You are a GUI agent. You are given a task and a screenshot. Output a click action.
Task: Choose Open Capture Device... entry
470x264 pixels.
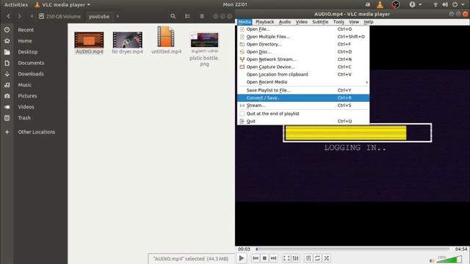point(303,67)
